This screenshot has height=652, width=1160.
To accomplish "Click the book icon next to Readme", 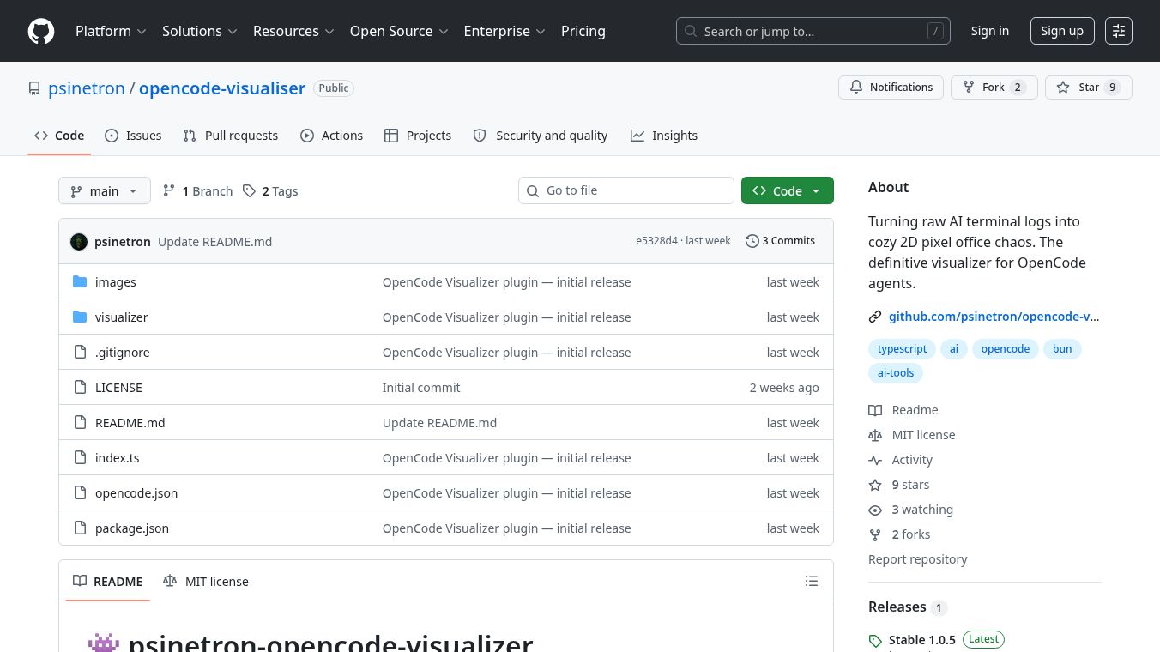I will click(875, 410).
